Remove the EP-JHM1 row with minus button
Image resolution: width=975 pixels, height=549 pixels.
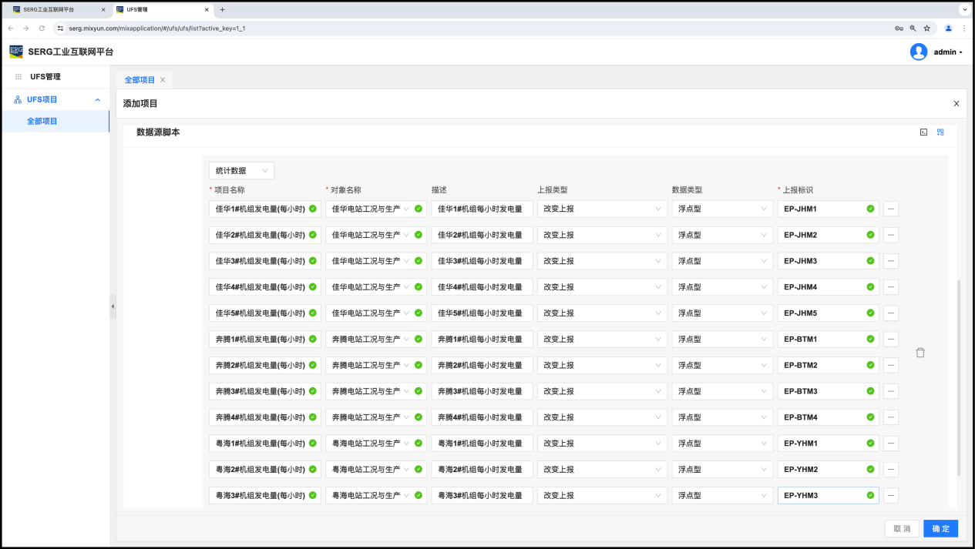pos(891,209)
